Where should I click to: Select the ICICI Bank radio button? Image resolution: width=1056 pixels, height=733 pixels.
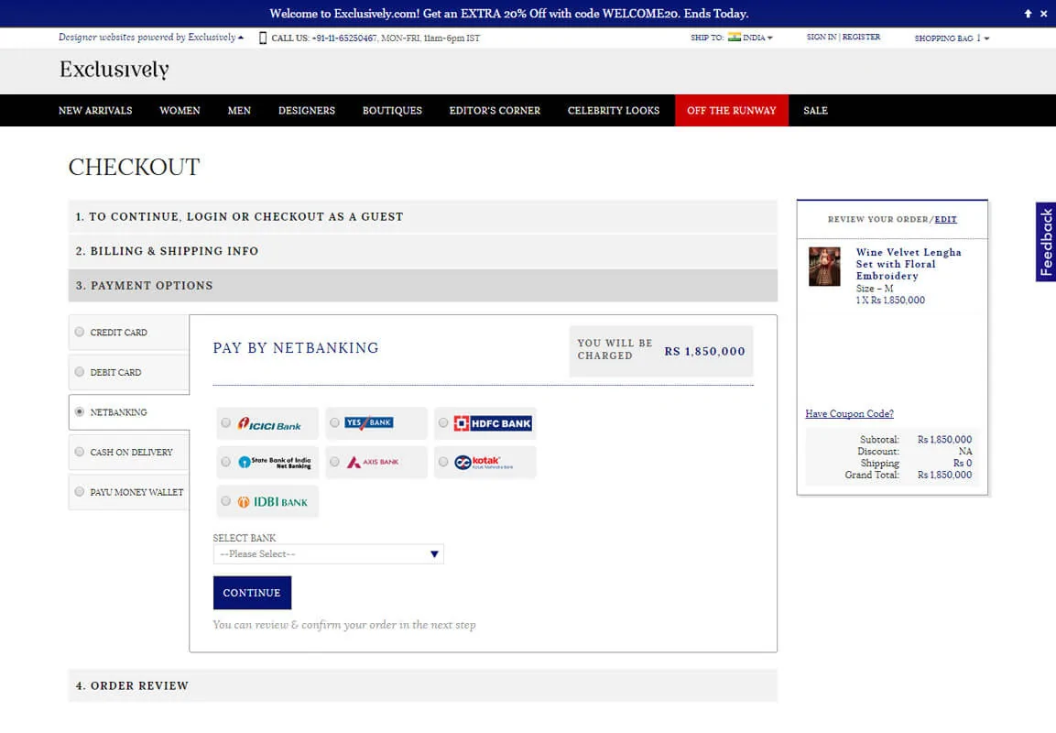(225, 423)
